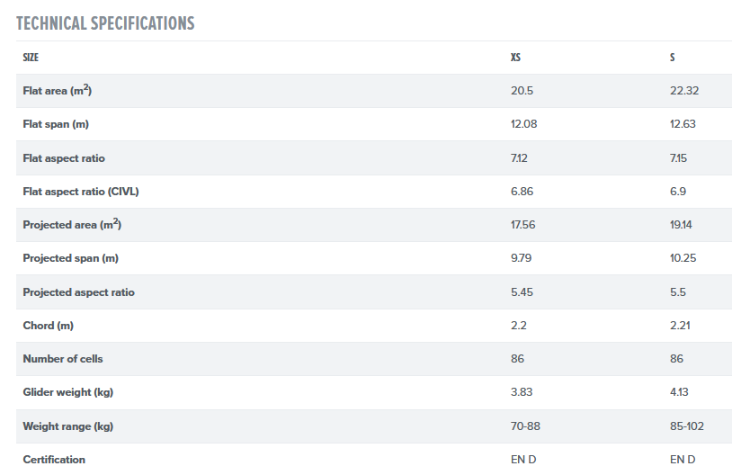Select the XS size column header
This screenshot has height=475, width=732.
pyautogui.click(x=516, y=58)
